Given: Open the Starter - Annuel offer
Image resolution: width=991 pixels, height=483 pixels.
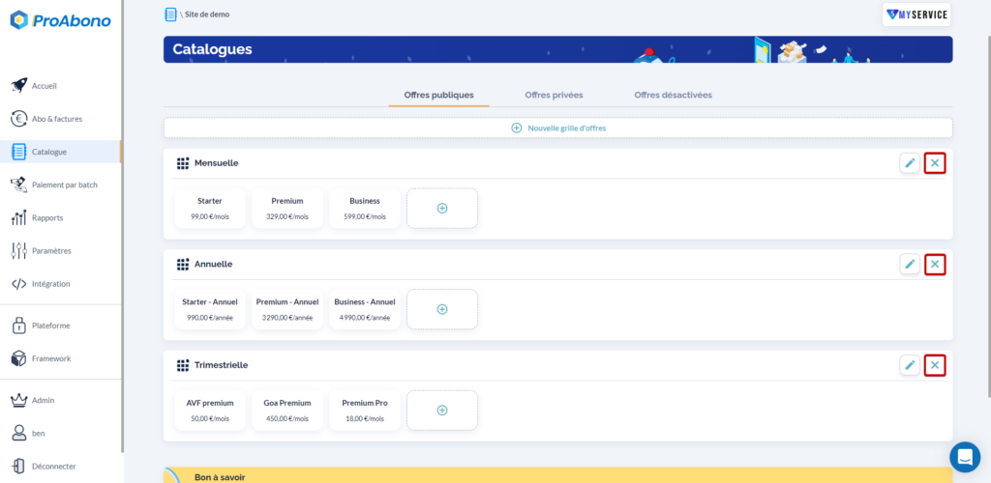Looking at the screenshot, I should point(210,309).
